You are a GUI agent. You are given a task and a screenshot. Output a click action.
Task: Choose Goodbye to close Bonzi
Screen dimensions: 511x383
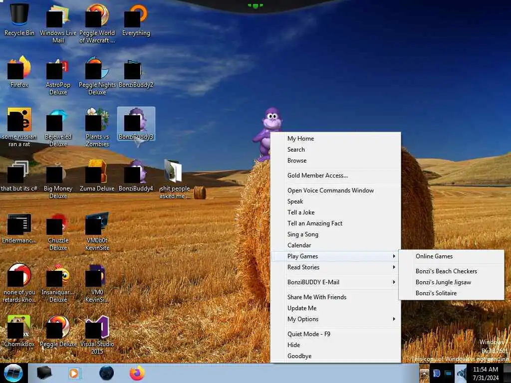pyautogui.click(x=336, y=356)
